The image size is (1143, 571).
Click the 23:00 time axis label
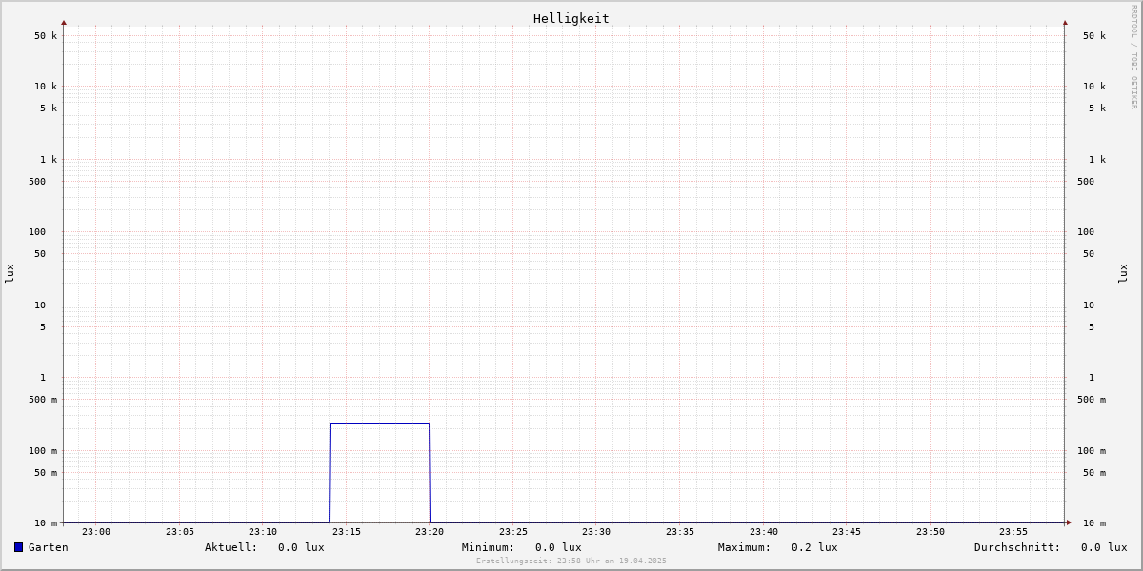[96, 532]
